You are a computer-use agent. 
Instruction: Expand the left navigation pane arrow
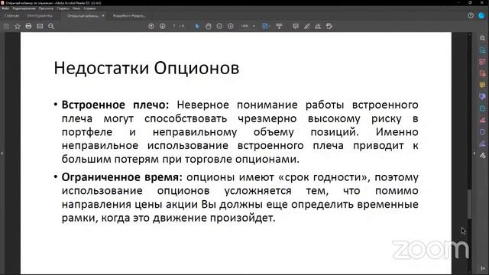pos(2,153)
